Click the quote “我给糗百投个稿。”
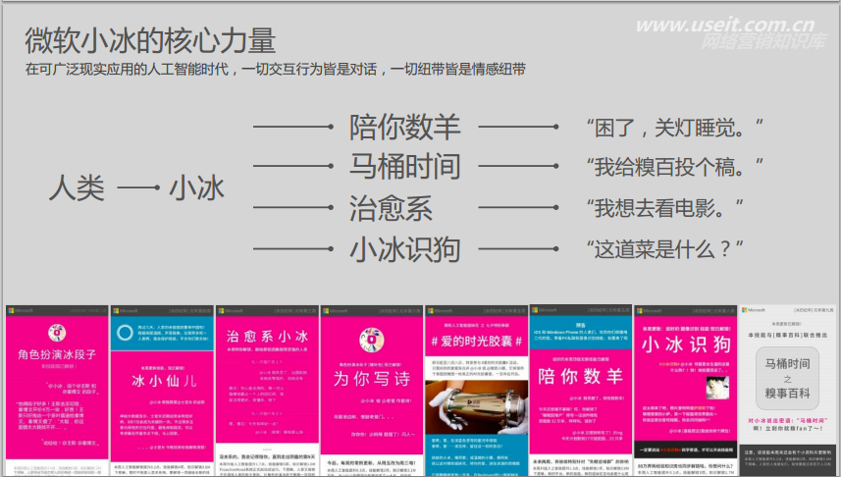The height and width of the screenshot is (477, 841). point(675,167)
